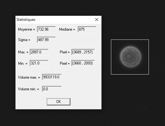Click OK in the Statistiques dialog
This screenshot has width=165, height=126.
(58, 102)
